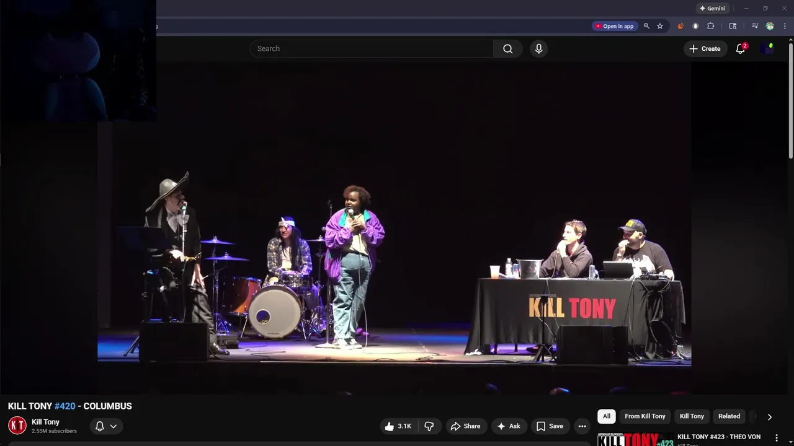The width and height of the screenshot is (794, 446).
Task: Open the Kill Tony channel avatar
Action: (17, 426)
